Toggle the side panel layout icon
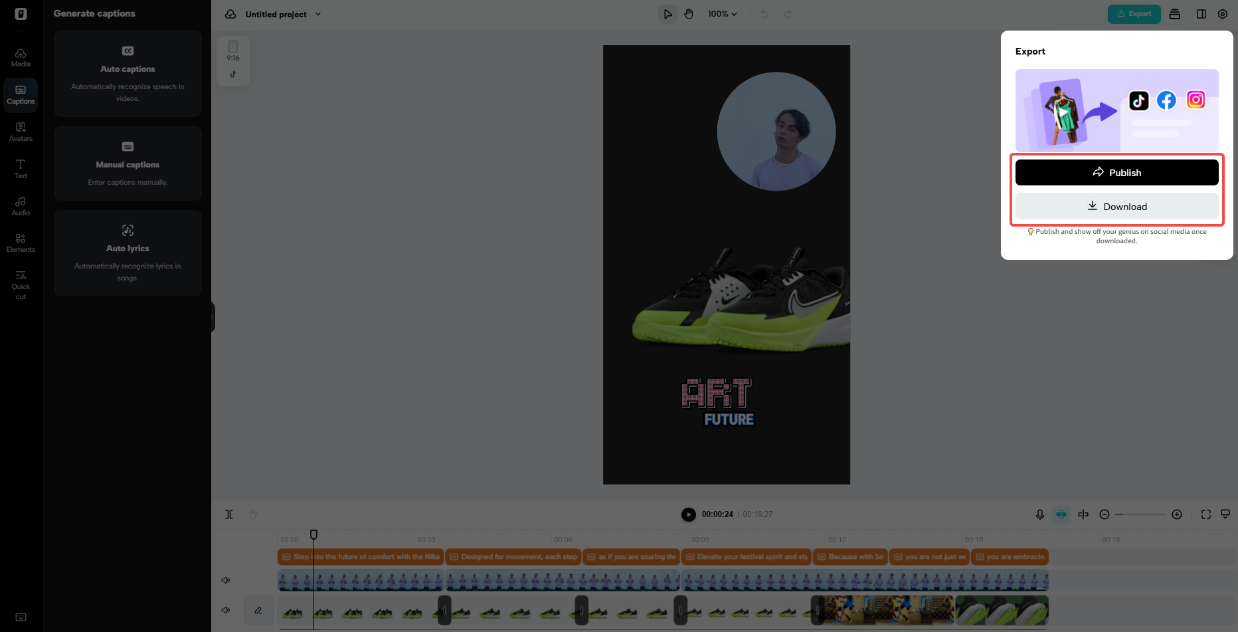Image resolution: width=1238 pixels, height=632 pixels. point(1201,14)
